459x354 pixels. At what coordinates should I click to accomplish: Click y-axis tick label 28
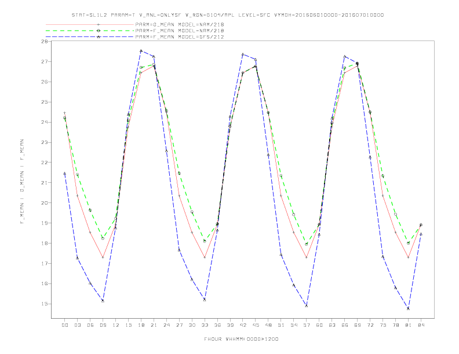click(x=45, y=42)
